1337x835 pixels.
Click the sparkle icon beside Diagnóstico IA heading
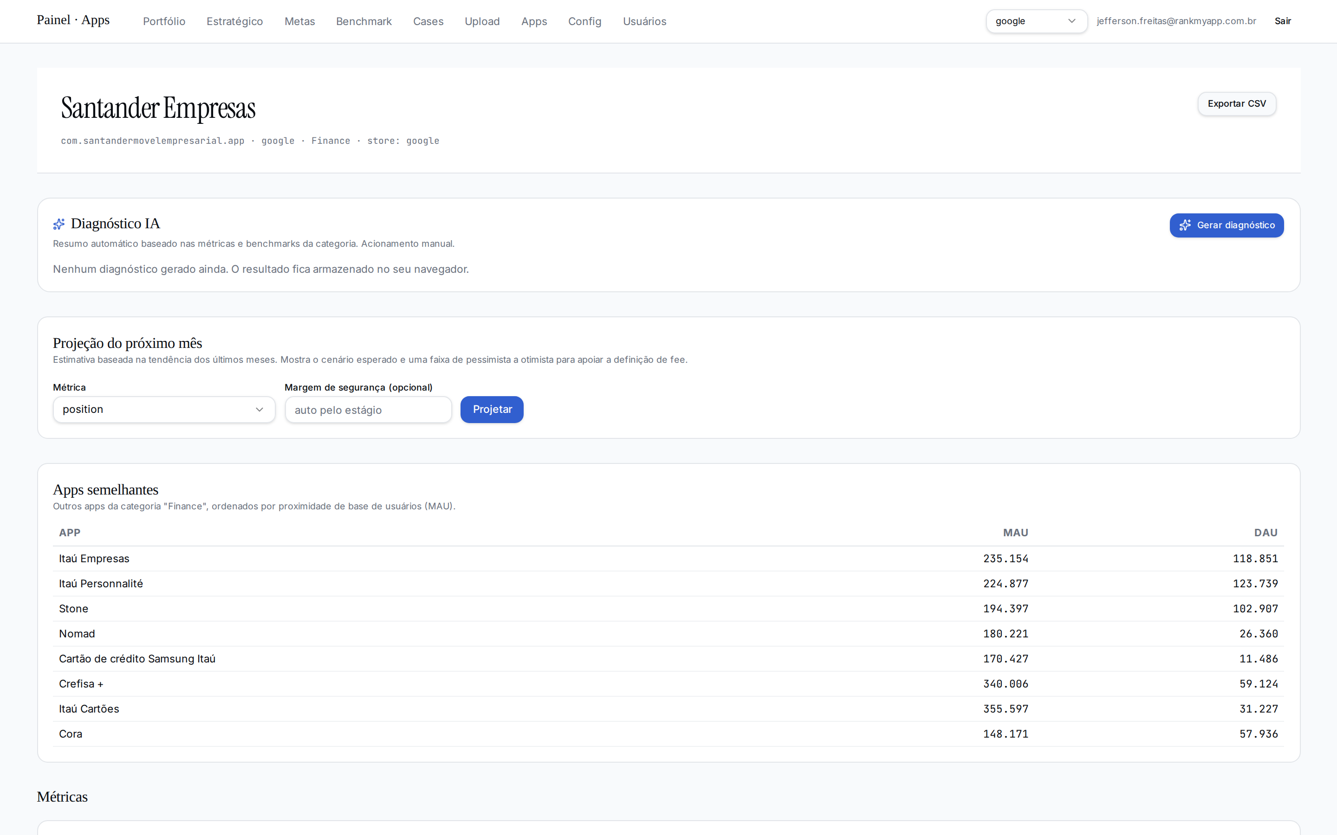tap(59, 224)
